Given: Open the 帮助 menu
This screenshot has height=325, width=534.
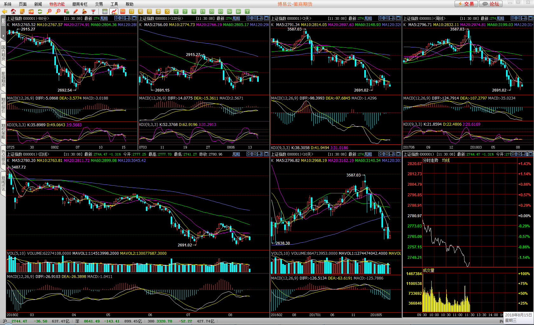Looking at the screenshot, I should tap(129, 4).
